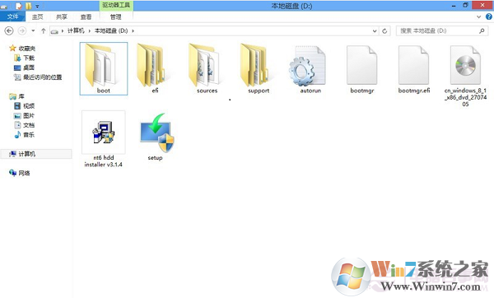This screenshot has height=298, width=494.
Task: Select the bootmgr.efi file icon
Action: pos(413,65)
